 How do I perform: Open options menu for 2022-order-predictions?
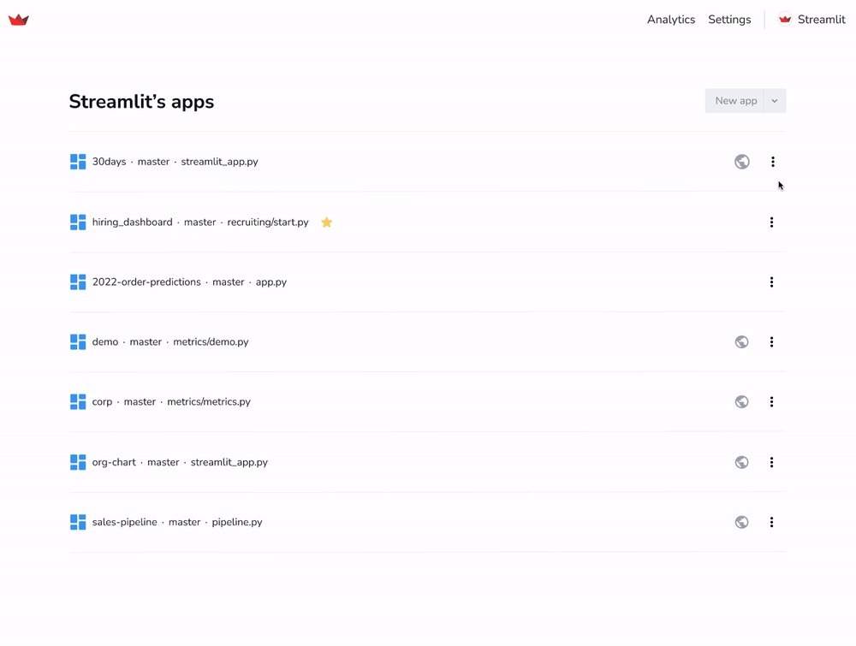click(771, 282)
